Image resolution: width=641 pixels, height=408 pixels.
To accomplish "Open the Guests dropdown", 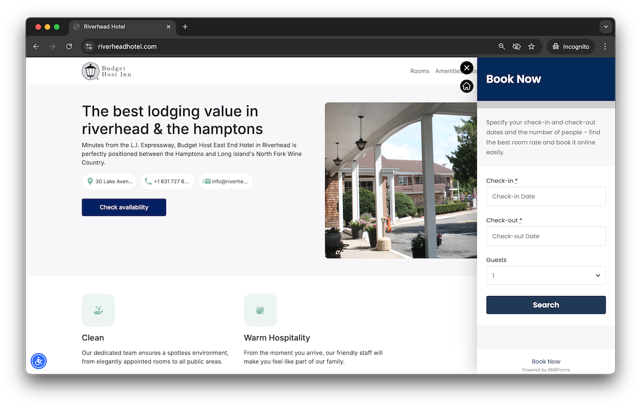I will pyautogui.click(x=545, y=276).
